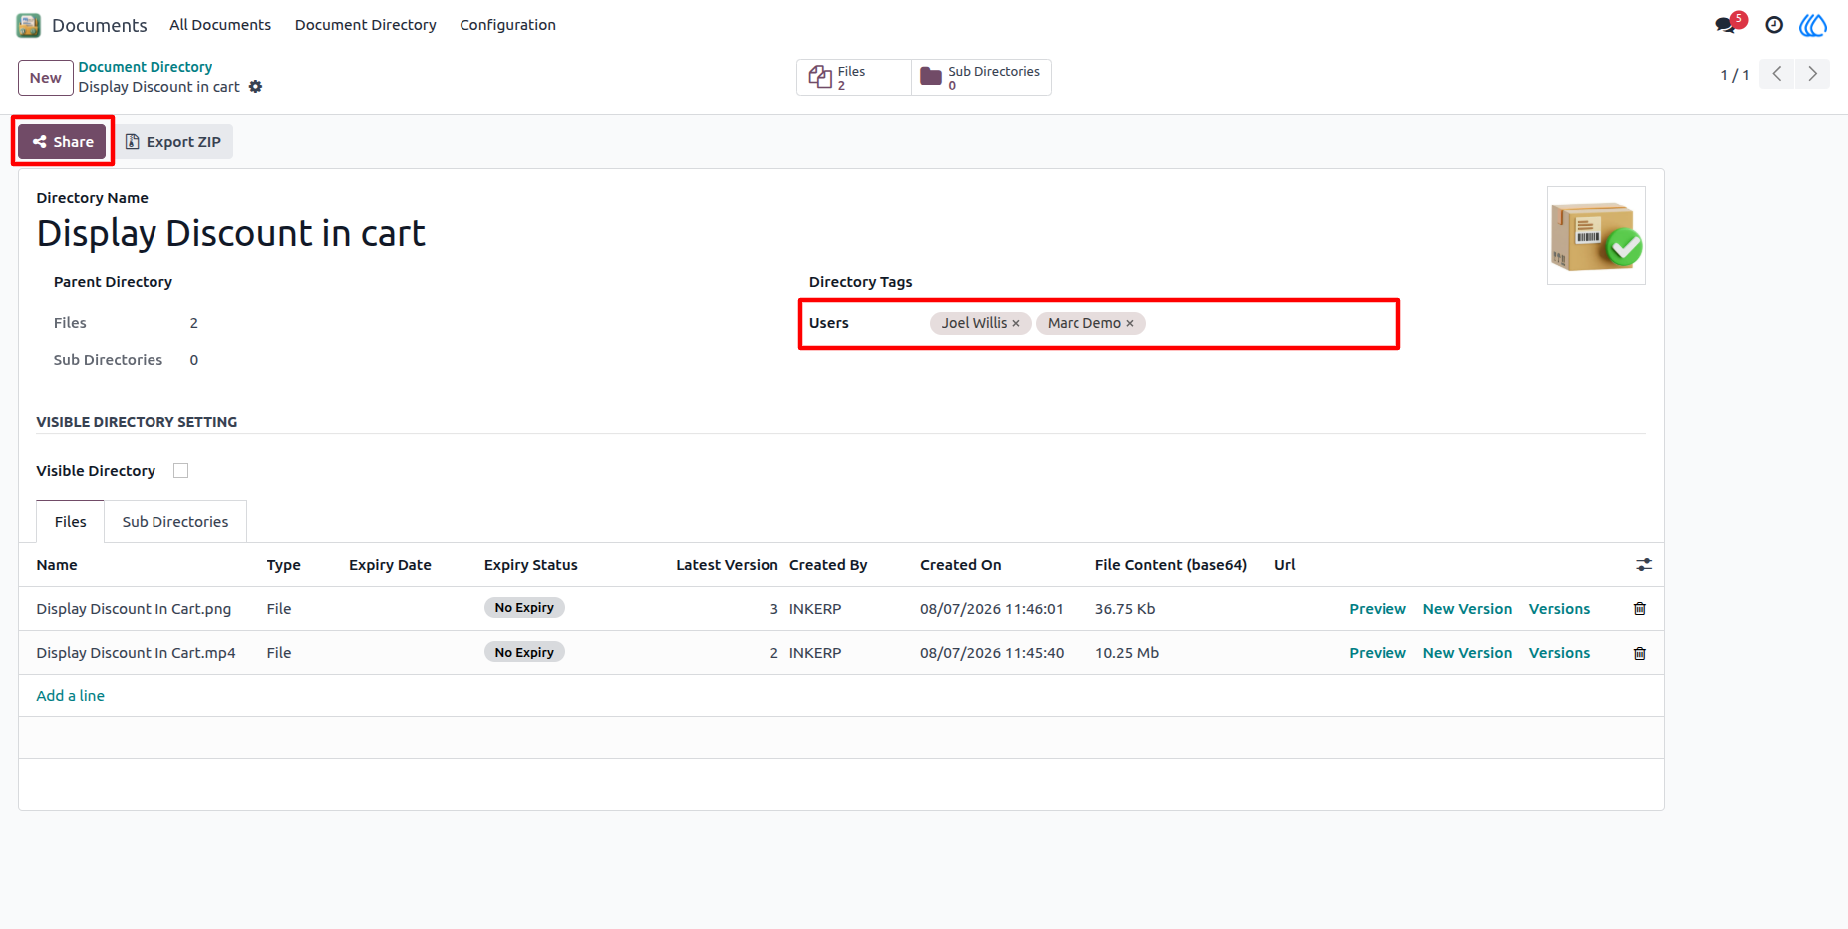Follow the Document Directory breadcrumb link
The height and width of the screenshot is (929, 1848).
point(146,67)
